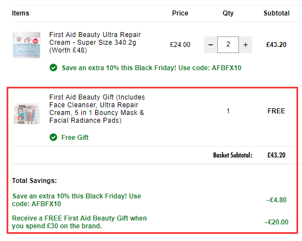Click the First Aid Beauty Ultra Repair Cream title

[x=95, y=43]
